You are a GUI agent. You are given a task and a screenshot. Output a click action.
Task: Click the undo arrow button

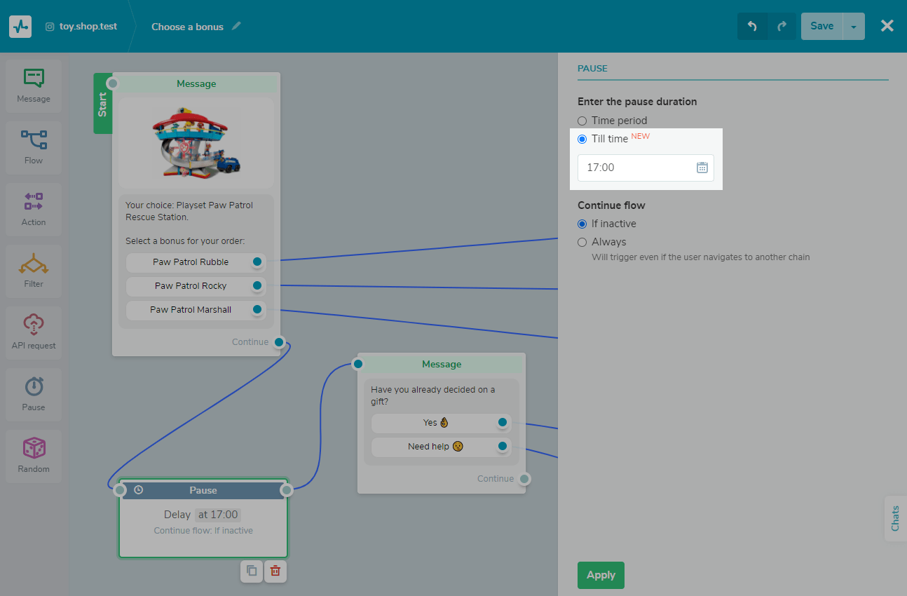pyautogui.click(x=752, y=27)
